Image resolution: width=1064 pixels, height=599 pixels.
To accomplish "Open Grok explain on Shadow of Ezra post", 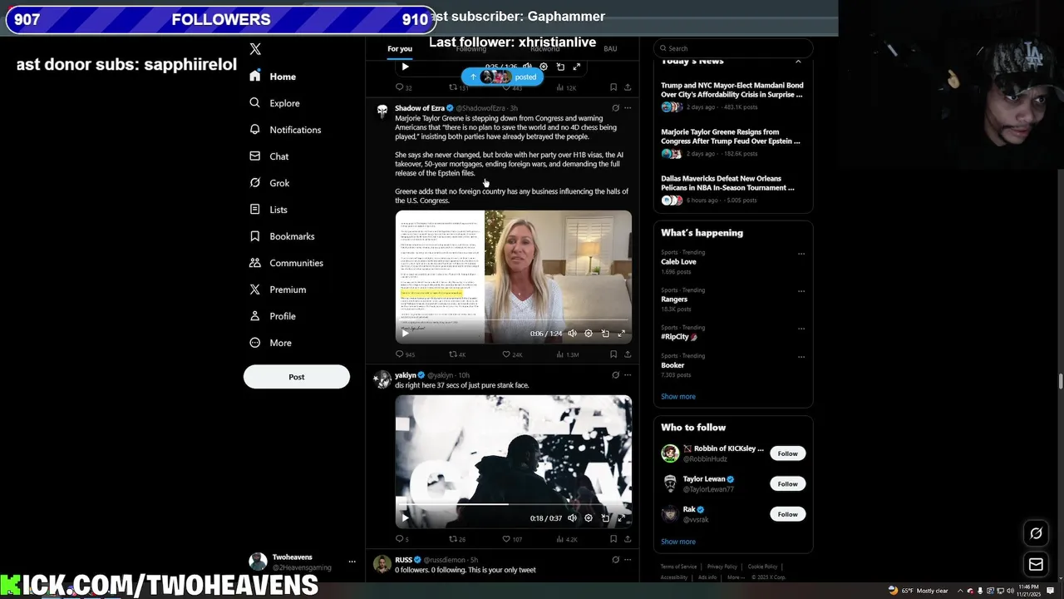I will coord(615,108).
